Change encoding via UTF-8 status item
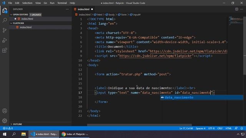Image resolution: width=246 pixels, height=138 pixels. 211,128
